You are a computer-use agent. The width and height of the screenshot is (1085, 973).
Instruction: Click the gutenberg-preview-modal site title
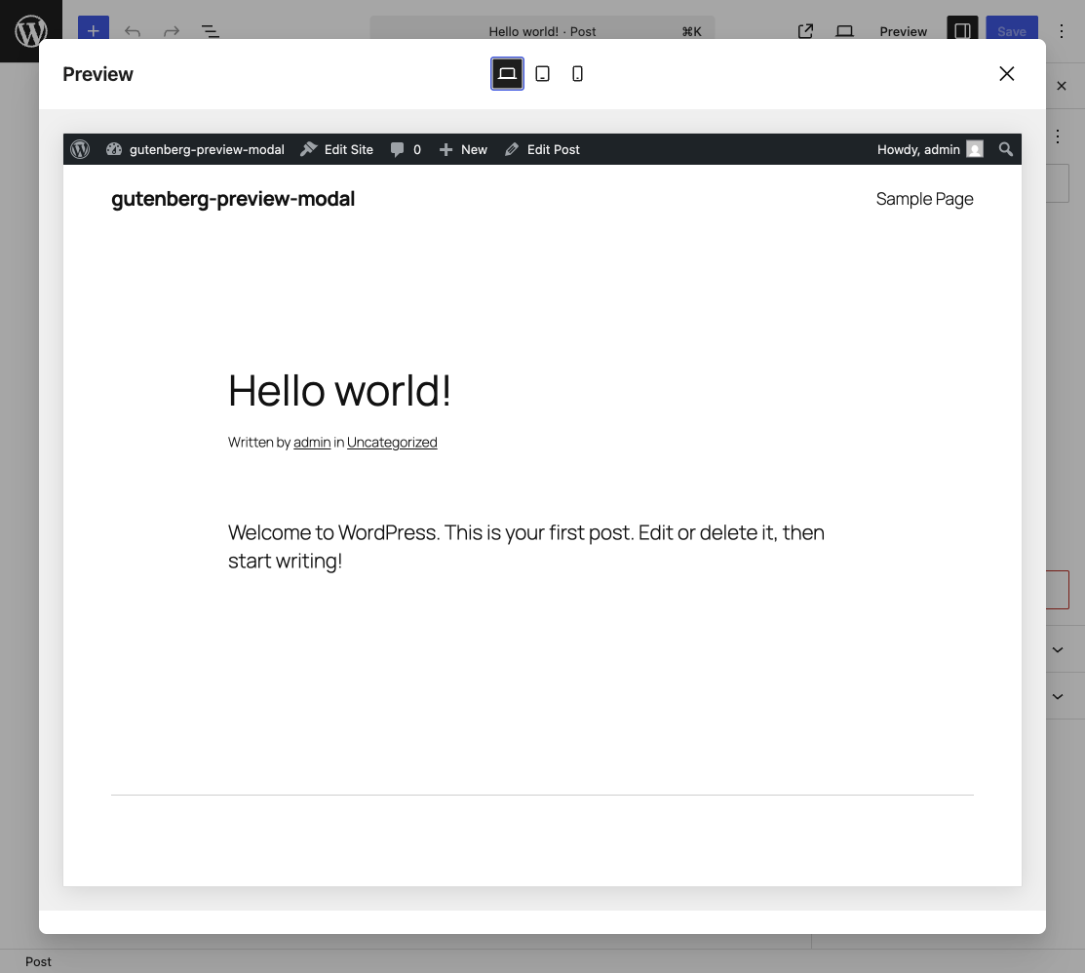click(233, 199)
